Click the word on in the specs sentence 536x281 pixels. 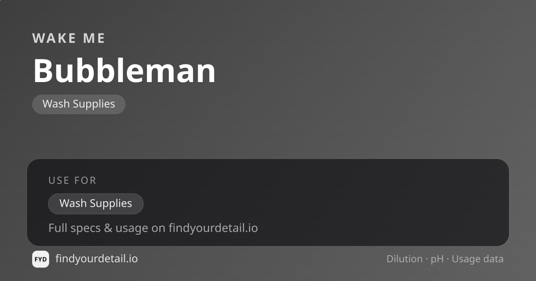(x=158, y=229)
